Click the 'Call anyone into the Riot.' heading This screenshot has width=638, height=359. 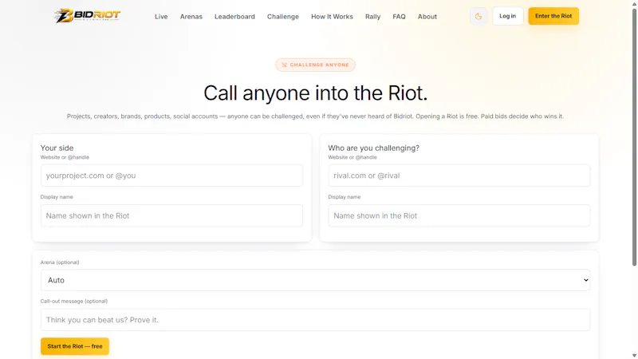click(x=315, y=93)
